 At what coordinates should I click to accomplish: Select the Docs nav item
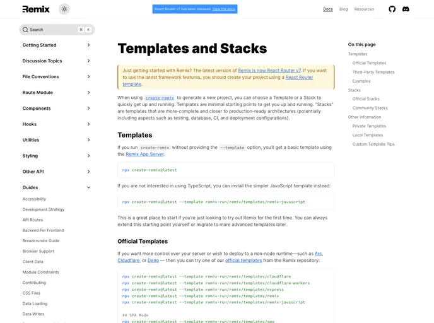[x=327, y=9]
